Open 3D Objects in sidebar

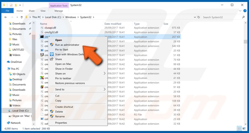[19, 74]
